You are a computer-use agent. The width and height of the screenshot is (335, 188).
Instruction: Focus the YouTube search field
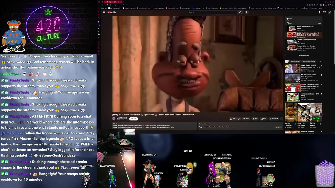pos(213,12)
